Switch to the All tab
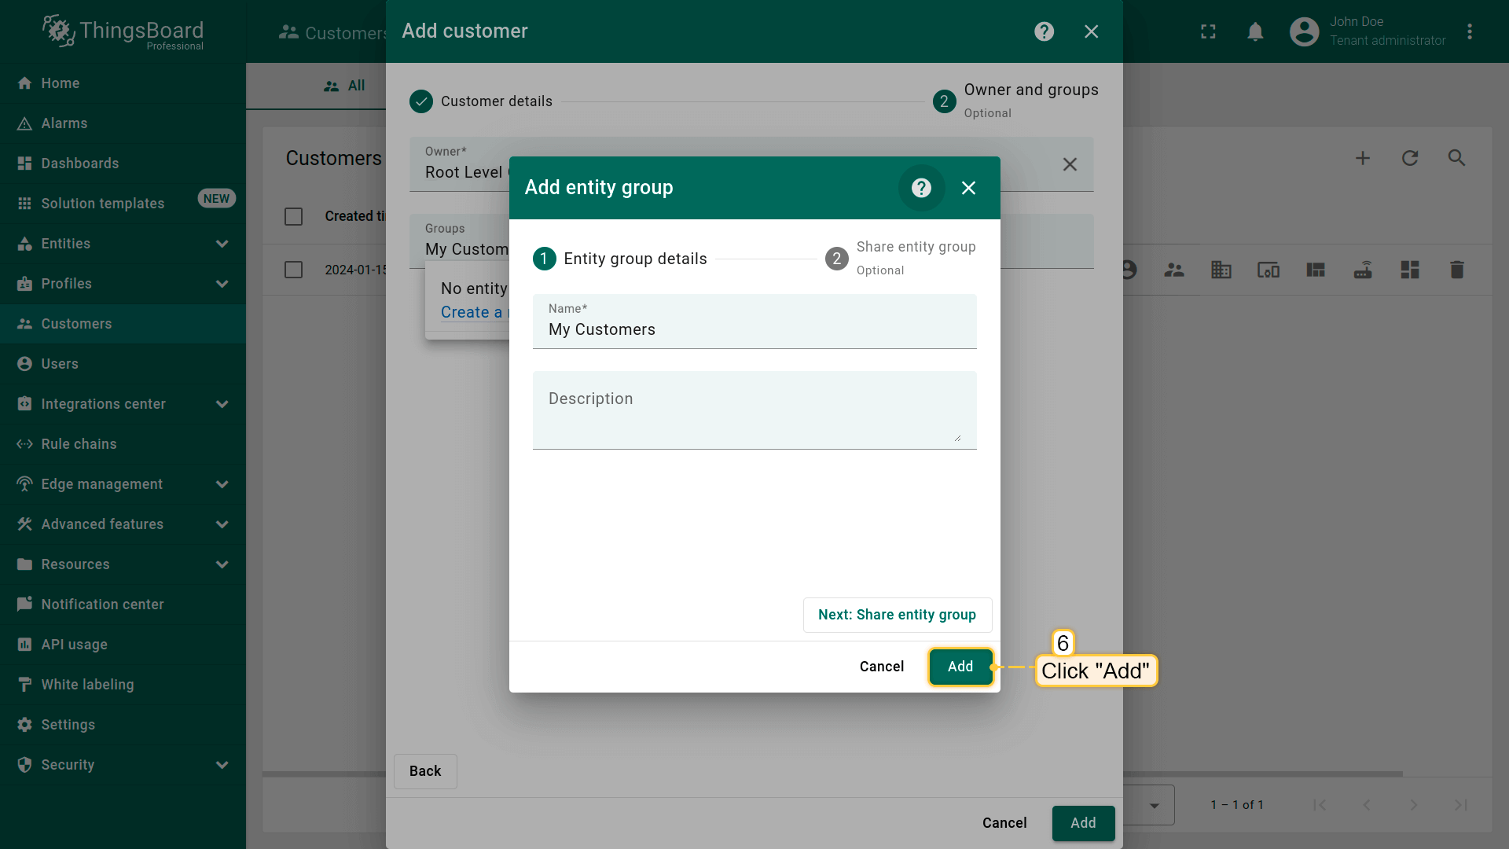Viewport: 1509px width, 849px height. pos(346,86)
